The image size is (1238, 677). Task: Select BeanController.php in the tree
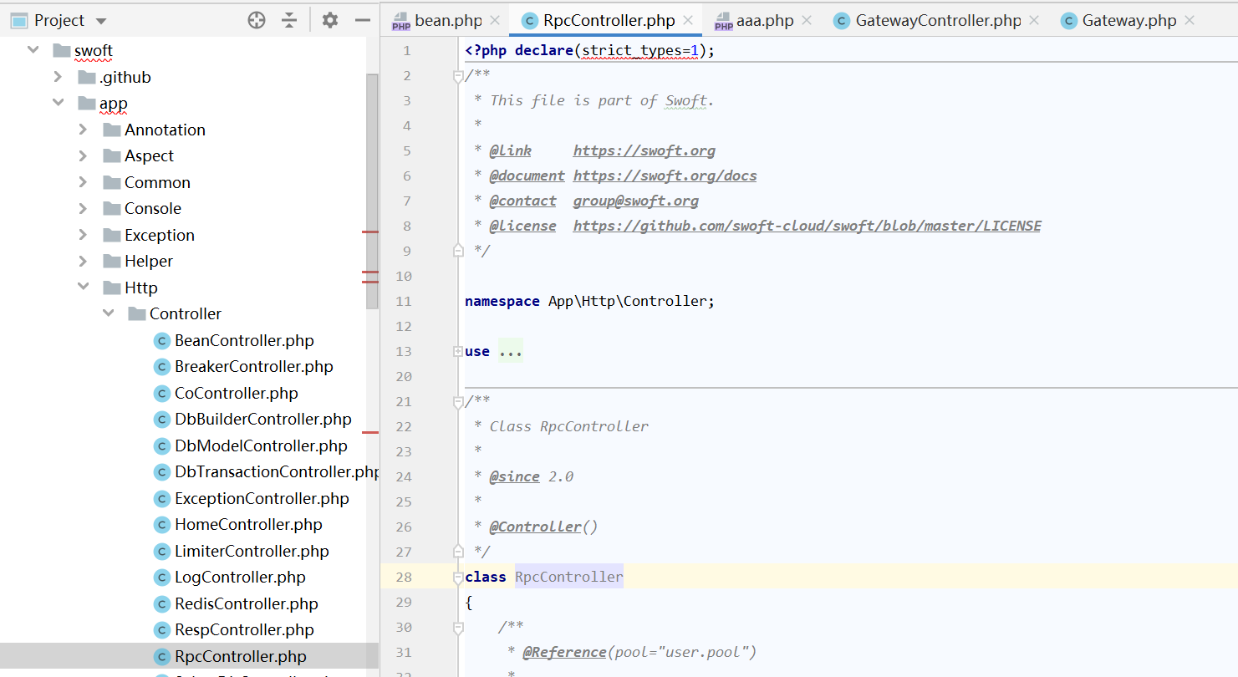pos(244,340)
